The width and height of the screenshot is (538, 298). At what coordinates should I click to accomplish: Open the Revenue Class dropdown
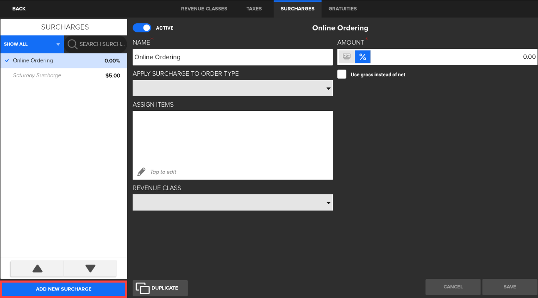pyautogui.click(x=232, y=203)
